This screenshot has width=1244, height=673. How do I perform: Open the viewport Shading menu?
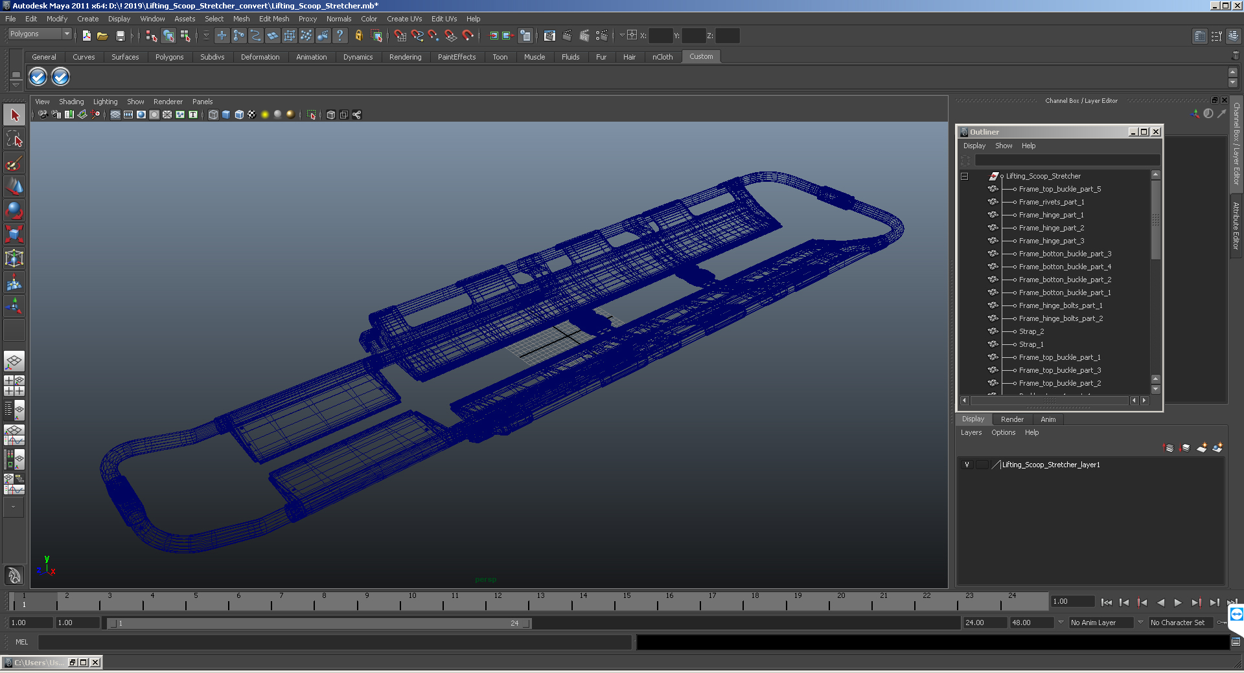(71, 102)
